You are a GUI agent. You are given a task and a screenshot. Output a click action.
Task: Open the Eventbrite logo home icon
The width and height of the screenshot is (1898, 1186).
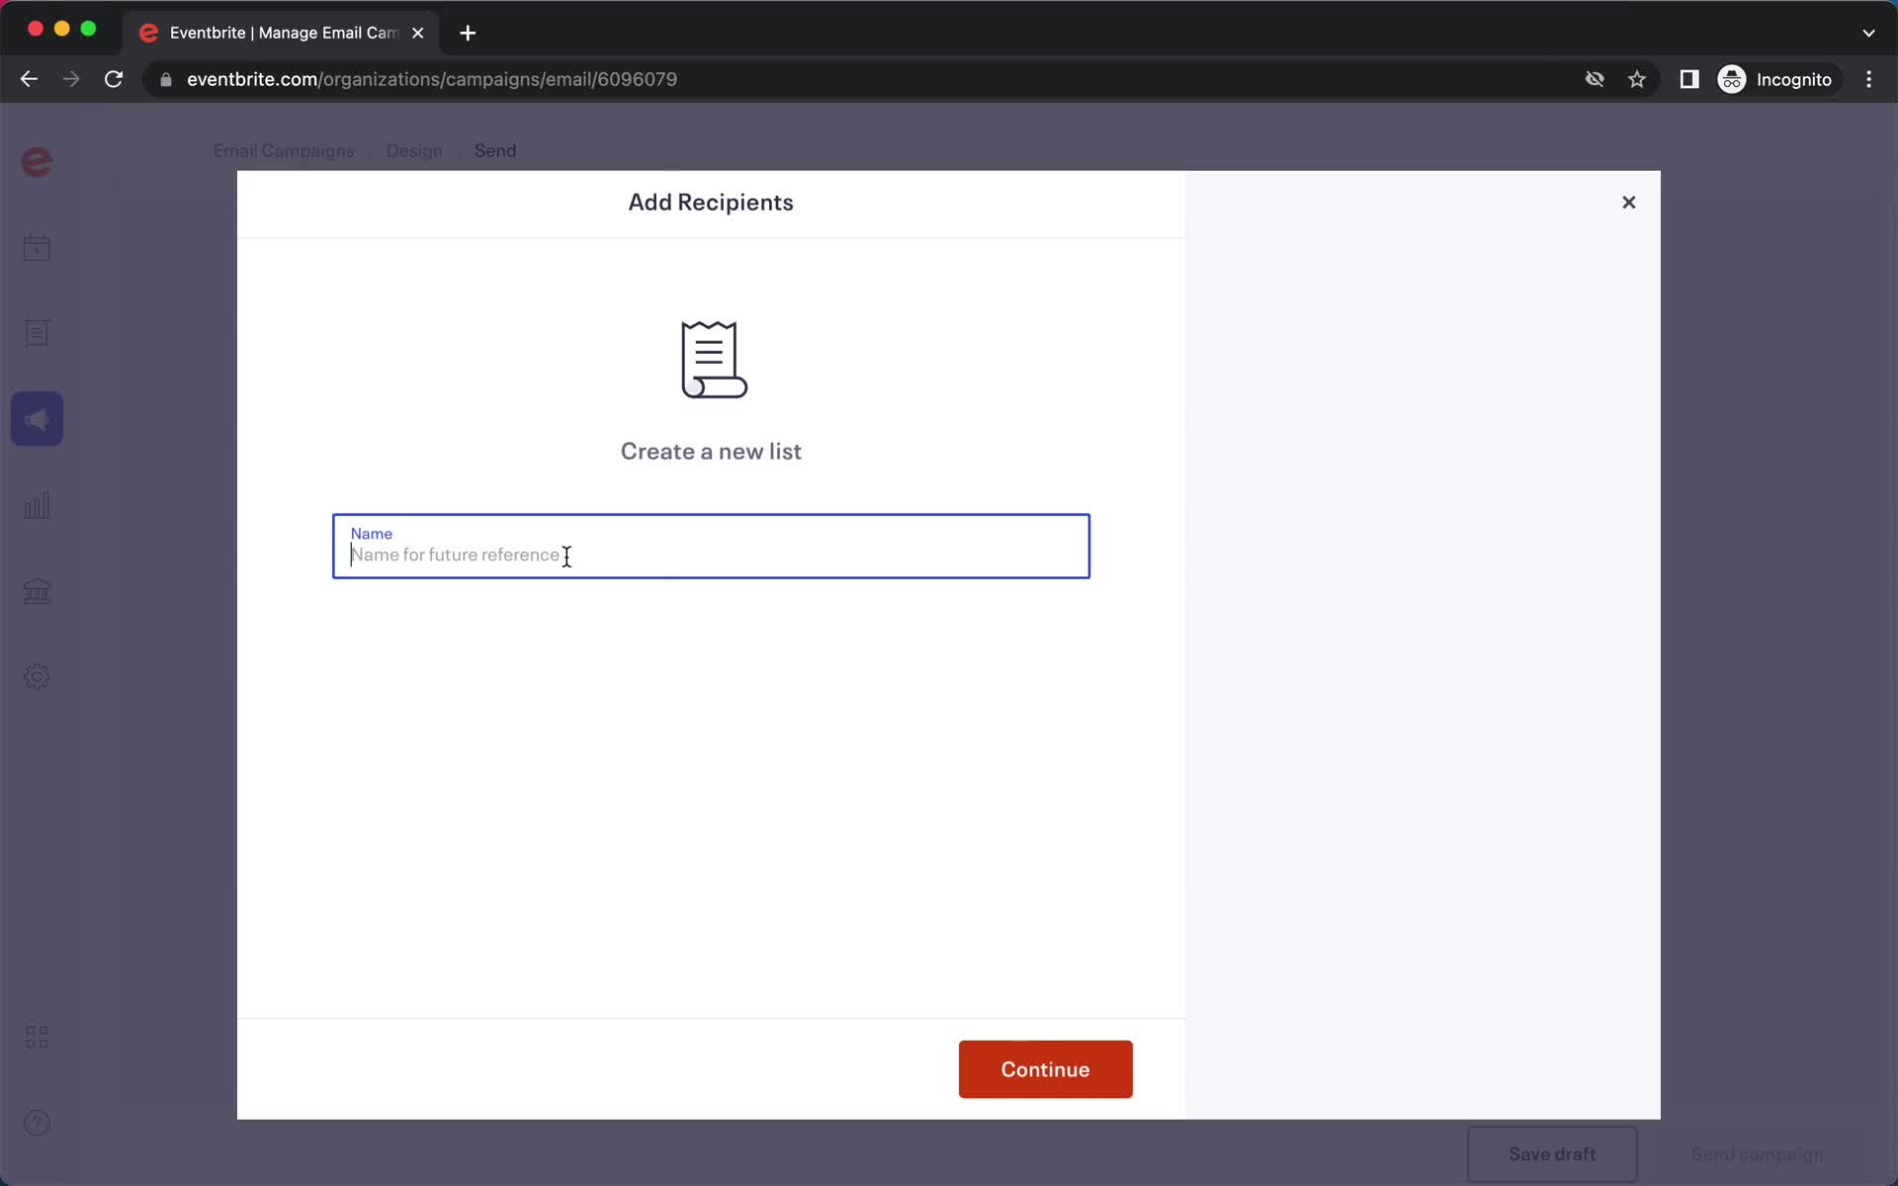point(37,162)
